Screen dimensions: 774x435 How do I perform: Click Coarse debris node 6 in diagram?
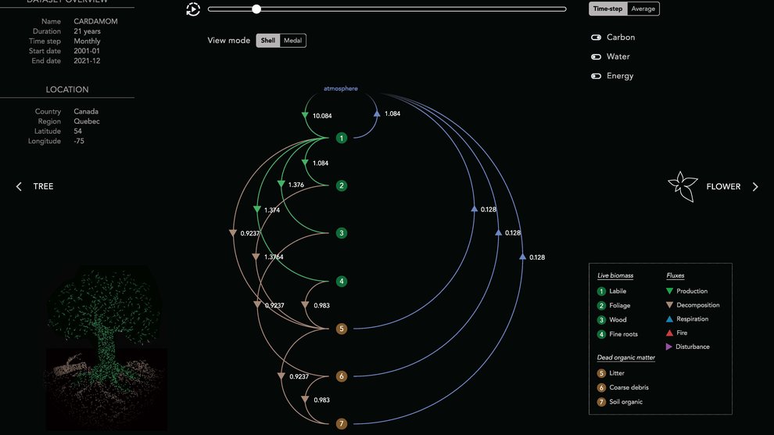click(341, 376)
